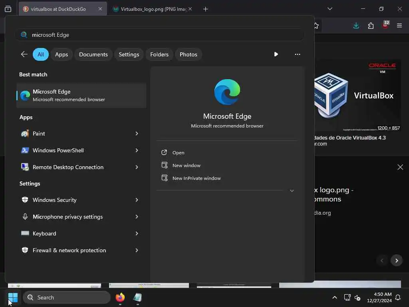409x307 pixels.
Task: Expand Remote Desktop Connection chevron
Action: tap(137, 167)
